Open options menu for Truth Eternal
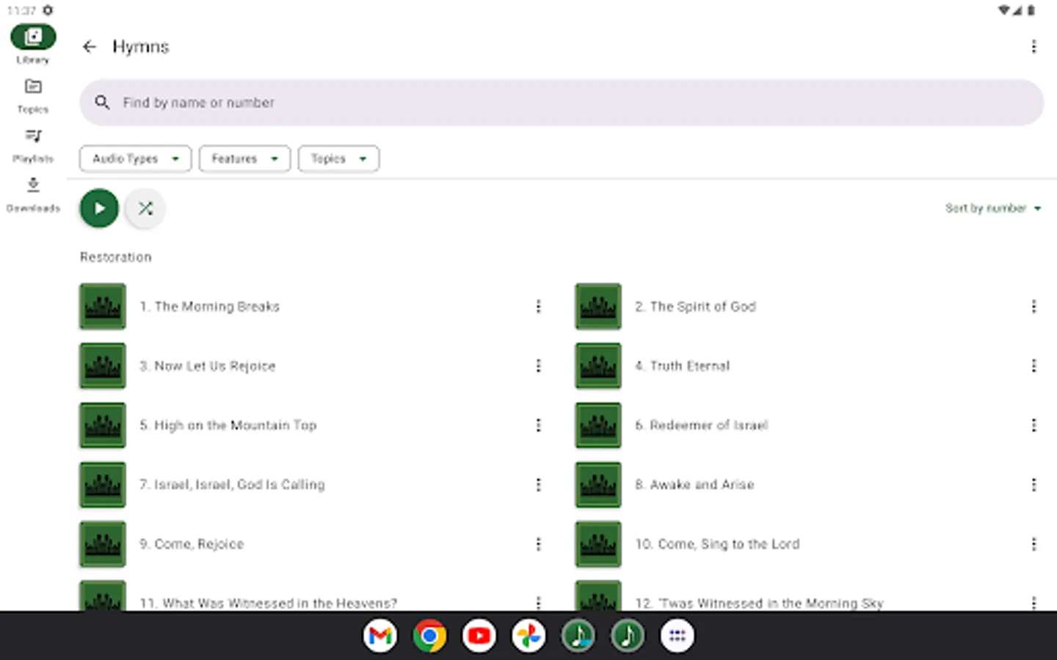This screenshot has height=660, width=1057. click(1034, 365)
